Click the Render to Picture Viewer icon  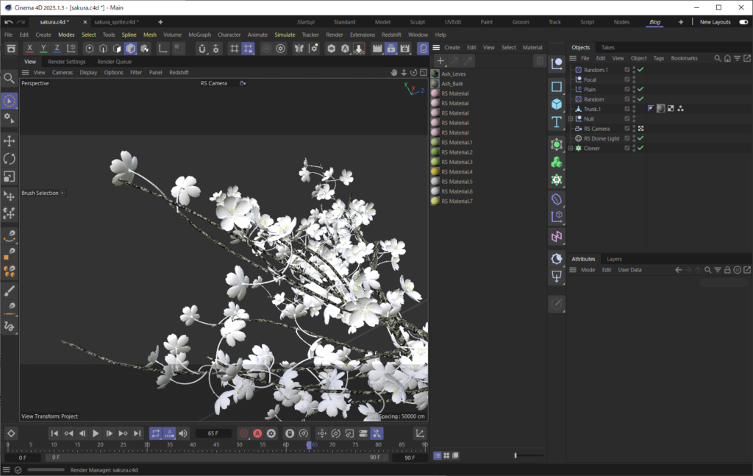point(391,48)
